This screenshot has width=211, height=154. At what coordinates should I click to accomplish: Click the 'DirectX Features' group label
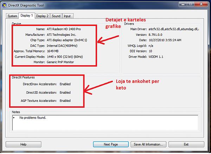click(23, 78)
